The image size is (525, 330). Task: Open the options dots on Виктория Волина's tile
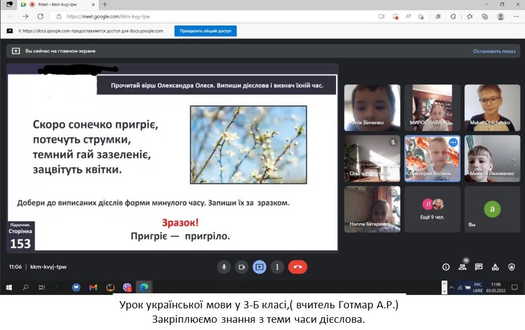coord(453,142)
